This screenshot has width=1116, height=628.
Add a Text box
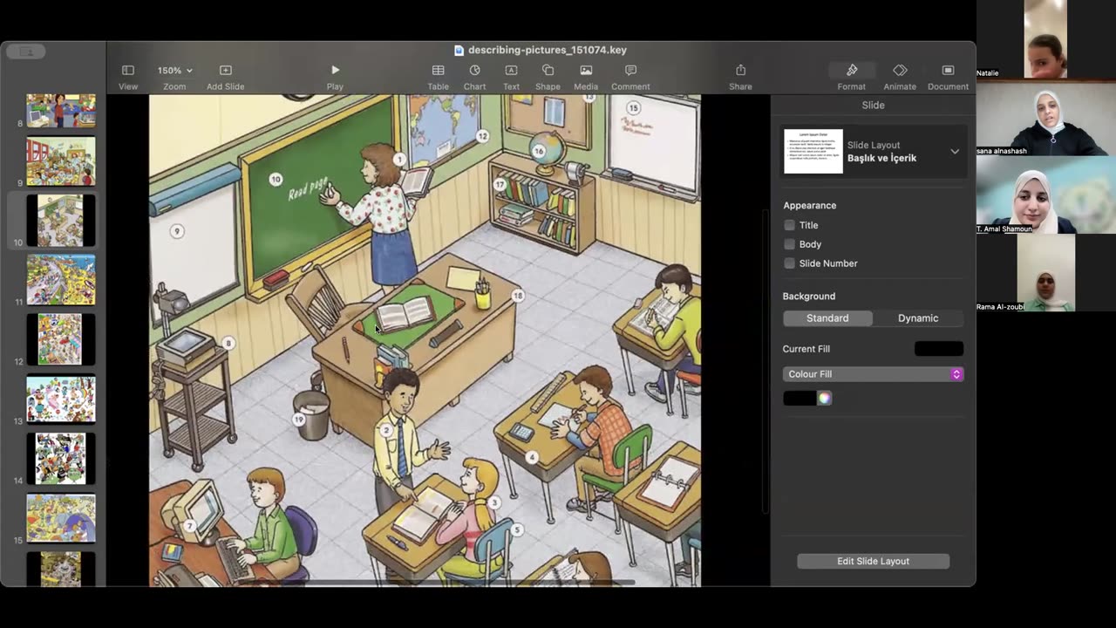tap(511, 70)
